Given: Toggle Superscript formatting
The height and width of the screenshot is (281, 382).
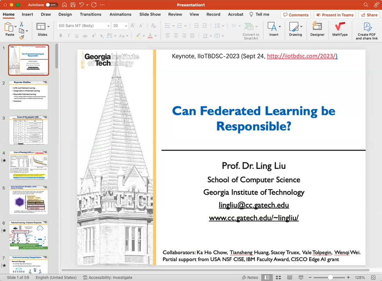Looking at the screenshot, I should (x=93, y=36).
